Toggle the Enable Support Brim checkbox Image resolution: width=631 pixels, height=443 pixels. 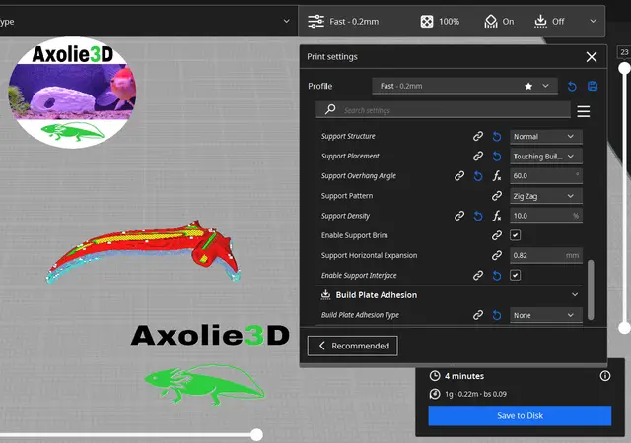coord(515,235)
